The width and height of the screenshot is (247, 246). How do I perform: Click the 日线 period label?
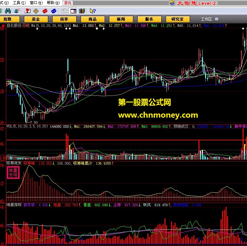(x=26, y=26)
